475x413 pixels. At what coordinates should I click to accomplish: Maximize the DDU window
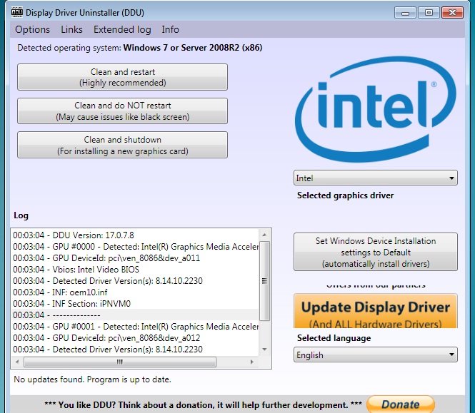tap(429, 13)
